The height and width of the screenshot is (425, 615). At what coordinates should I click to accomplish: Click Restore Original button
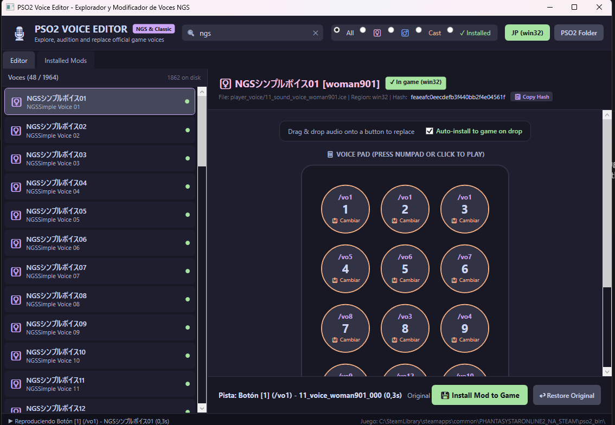(567, 395)
